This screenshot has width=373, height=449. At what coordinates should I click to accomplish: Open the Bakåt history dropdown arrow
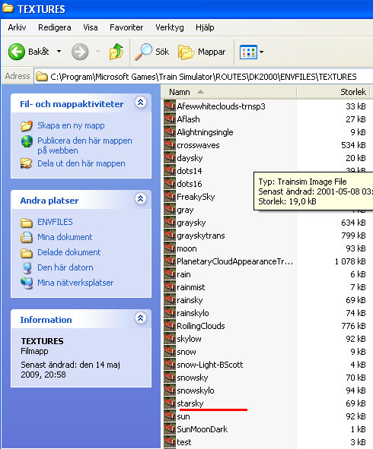[x=59, y=52]
